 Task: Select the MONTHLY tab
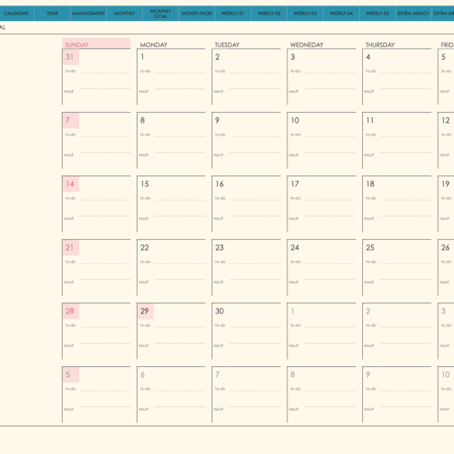[x=124, y=13]
